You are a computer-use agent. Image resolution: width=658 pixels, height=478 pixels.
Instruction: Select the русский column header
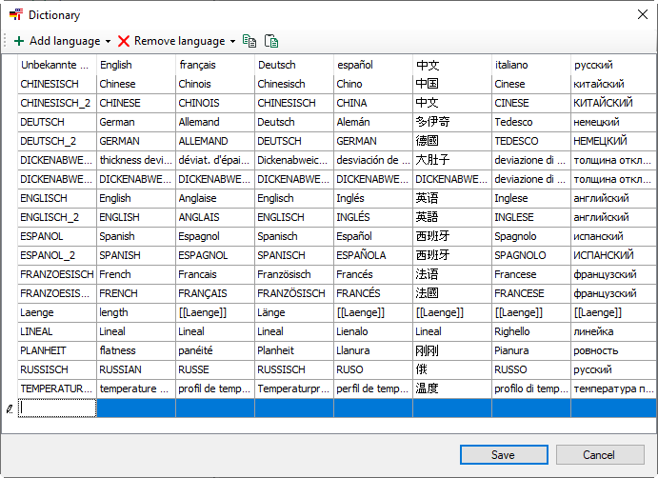click(609, 65)
